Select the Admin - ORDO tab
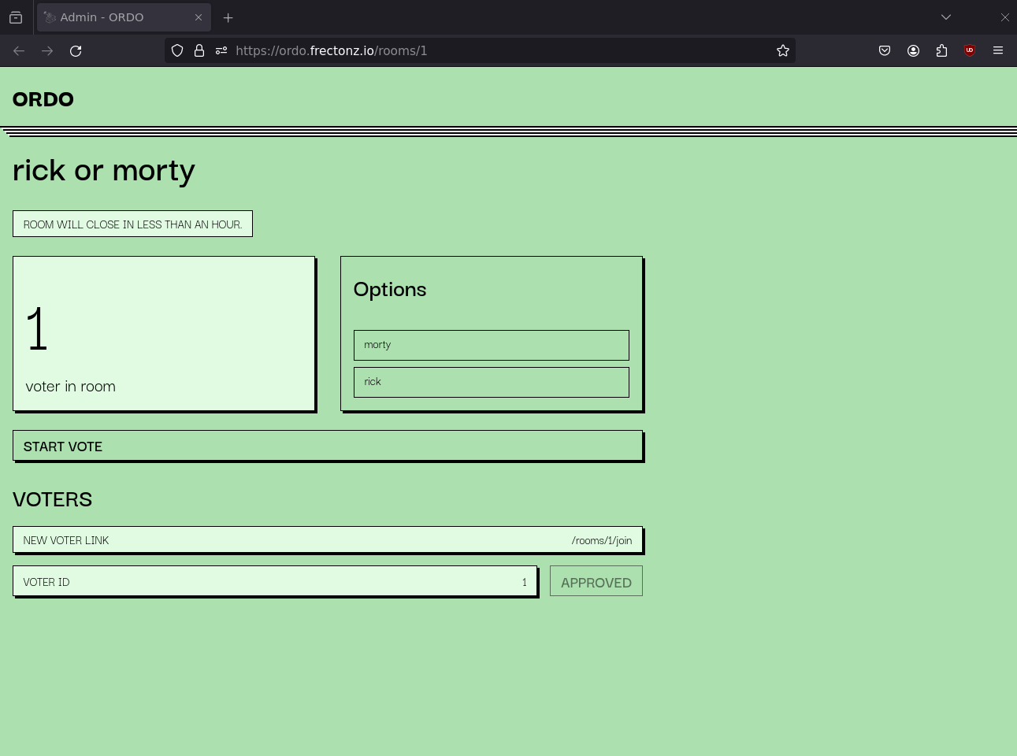 click(x=124, y=17)
